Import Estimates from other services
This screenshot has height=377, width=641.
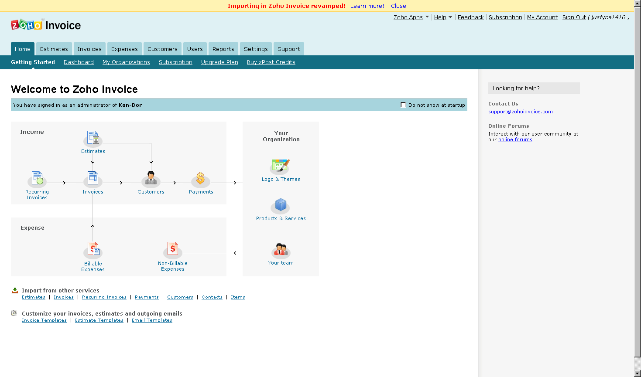pyautogui.click(x=34, y=297)
